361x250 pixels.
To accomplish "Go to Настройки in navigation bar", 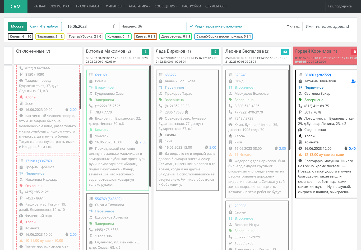I will 191,6.
